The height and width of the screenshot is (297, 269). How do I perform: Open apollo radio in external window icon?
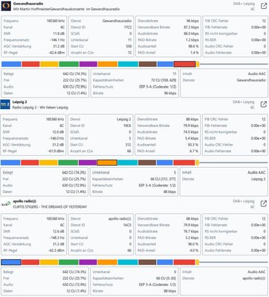tap(264, 203)
